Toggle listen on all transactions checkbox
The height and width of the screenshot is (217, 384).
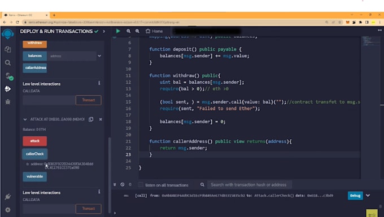pyautogui.click(x=141, y=184)
